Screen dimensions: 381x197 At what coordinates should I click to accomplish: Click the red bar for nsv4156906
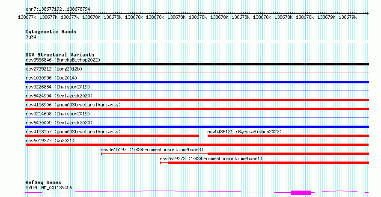point(197,109)
